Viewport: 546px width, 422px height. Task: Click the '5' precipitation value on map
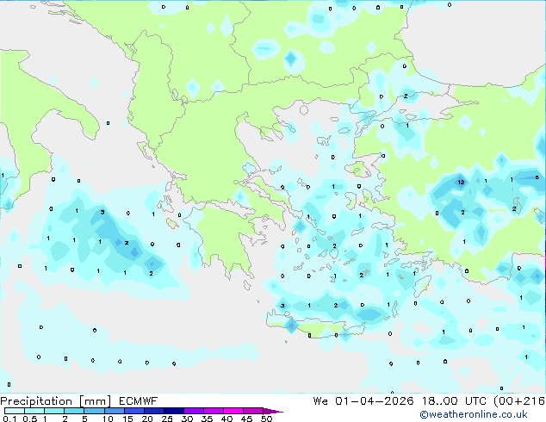click(x=537, y=177)
